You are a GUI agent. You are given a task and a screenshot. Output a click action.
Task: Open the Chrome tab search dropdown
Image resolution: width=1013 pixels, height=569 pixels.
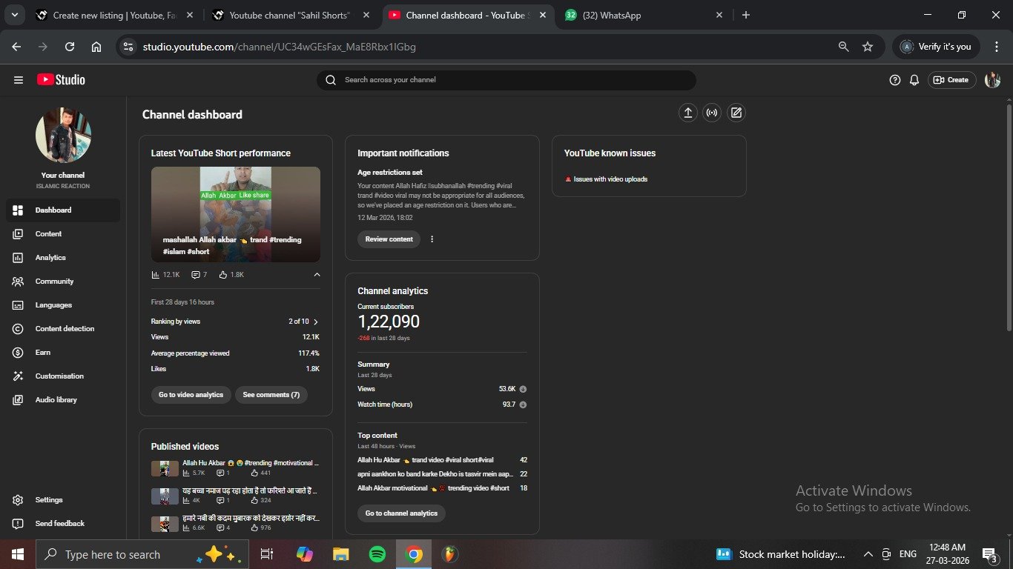14,15
